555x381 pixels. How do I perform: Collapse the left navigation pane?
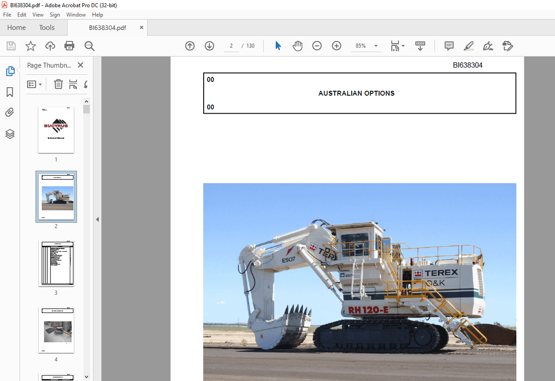pos(97,219)
